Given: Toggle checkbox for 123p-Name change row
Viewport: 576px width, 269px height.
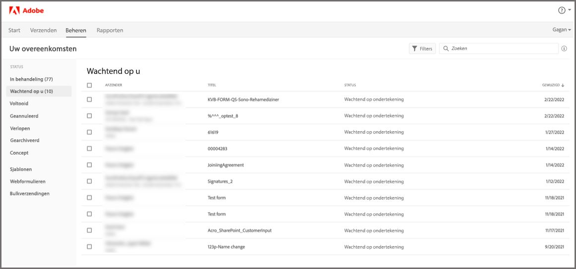Looking at the screenshot, I should tap(89, 247).
